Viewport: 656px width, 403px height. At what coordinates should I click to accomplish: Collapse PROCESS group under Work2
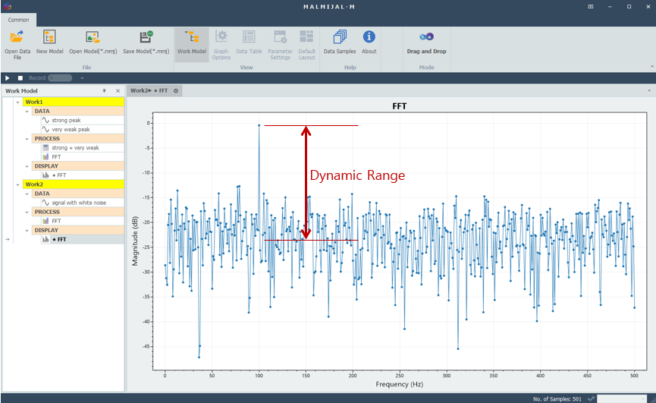(27, 212)
